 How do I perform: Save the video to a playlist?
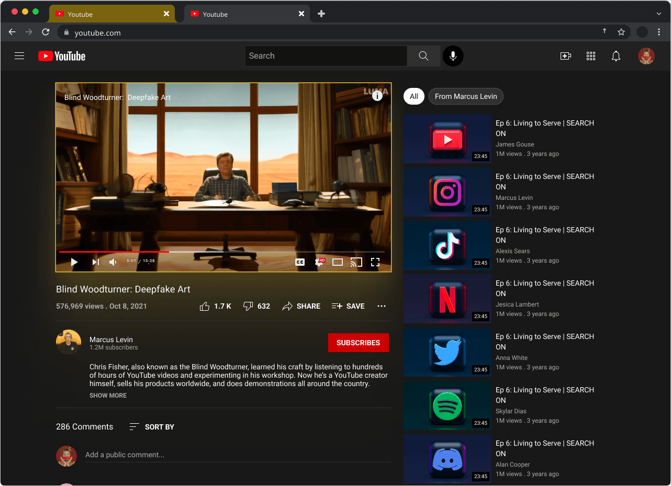coord(348,306)
